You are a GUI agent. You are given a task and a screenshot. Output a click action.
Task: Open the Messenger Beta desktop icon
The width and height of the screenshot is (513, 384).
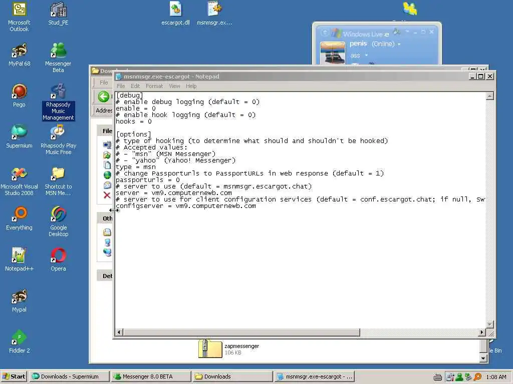[x=58, y=57]
